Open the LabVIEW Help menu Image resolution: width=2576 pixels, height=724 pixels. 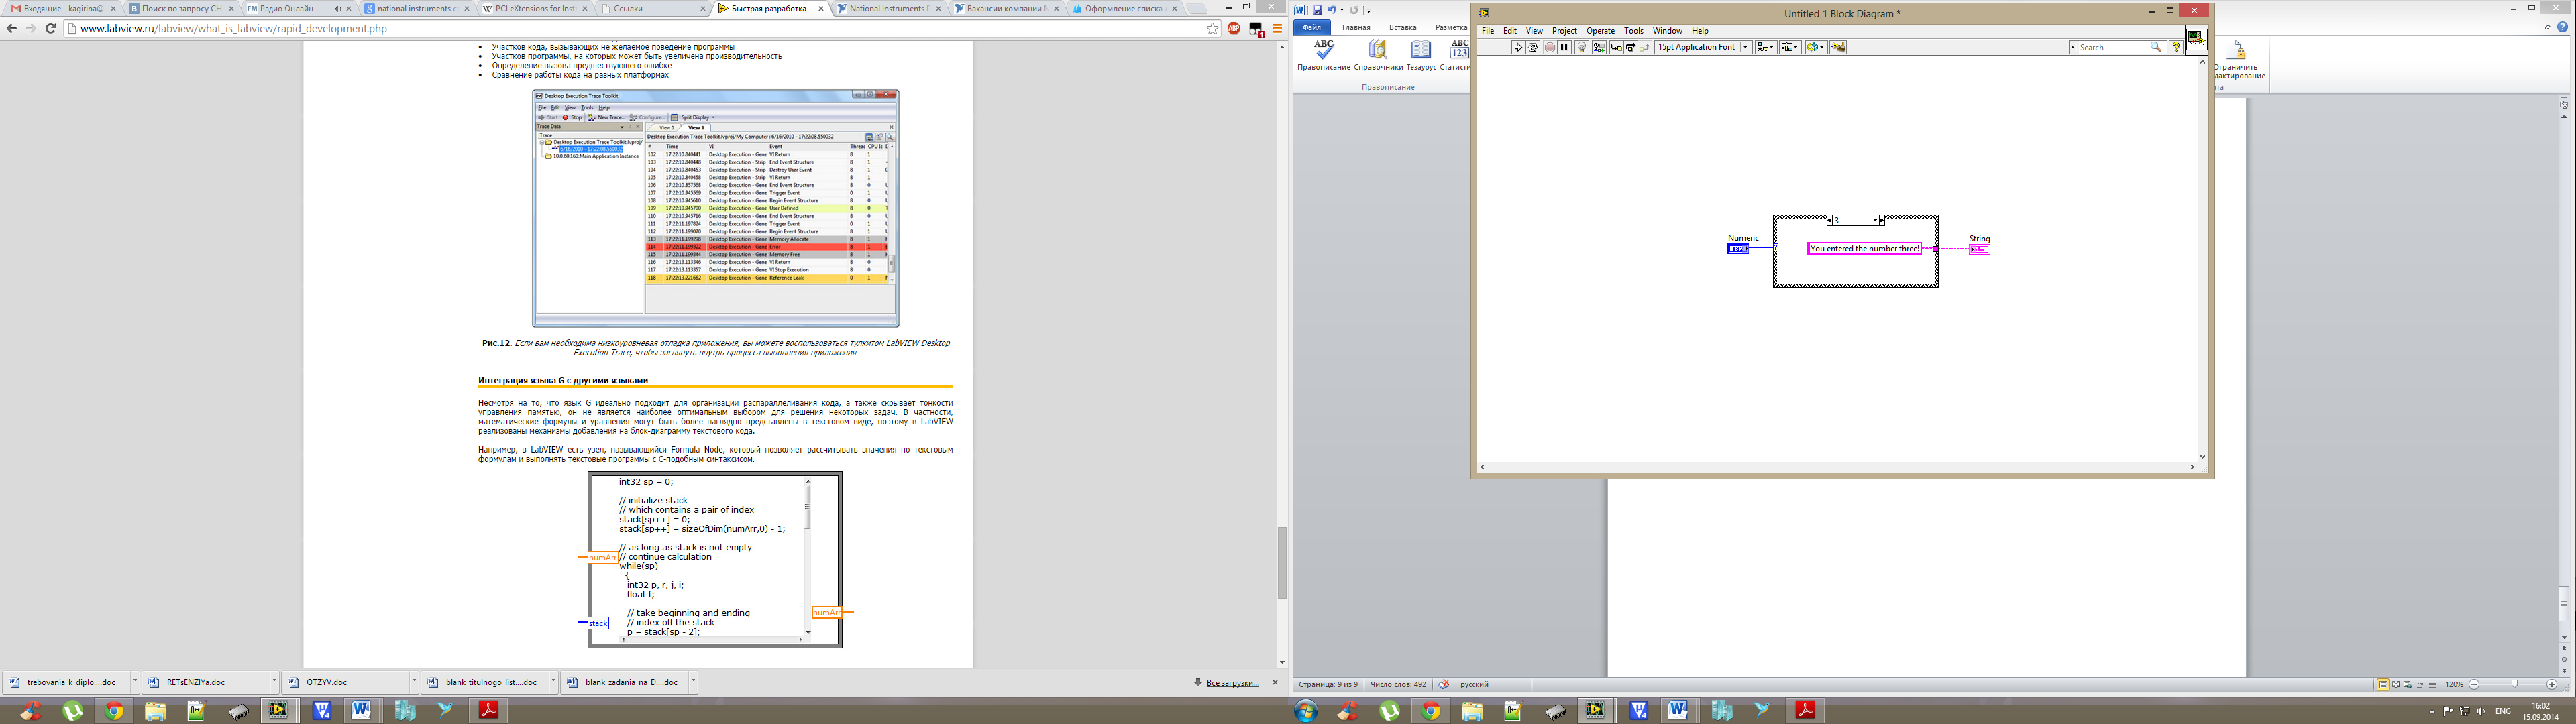(x=1700, y=31)
